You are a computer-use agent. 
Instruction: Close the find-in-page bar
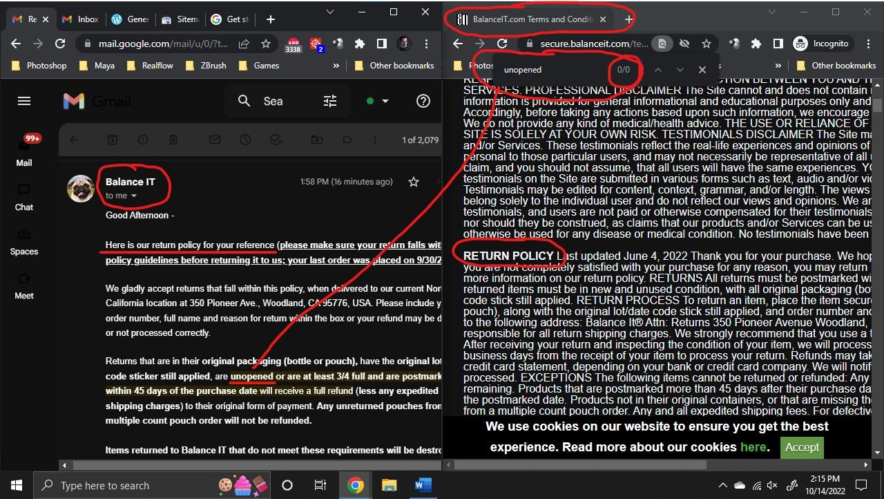pos(702,70)
